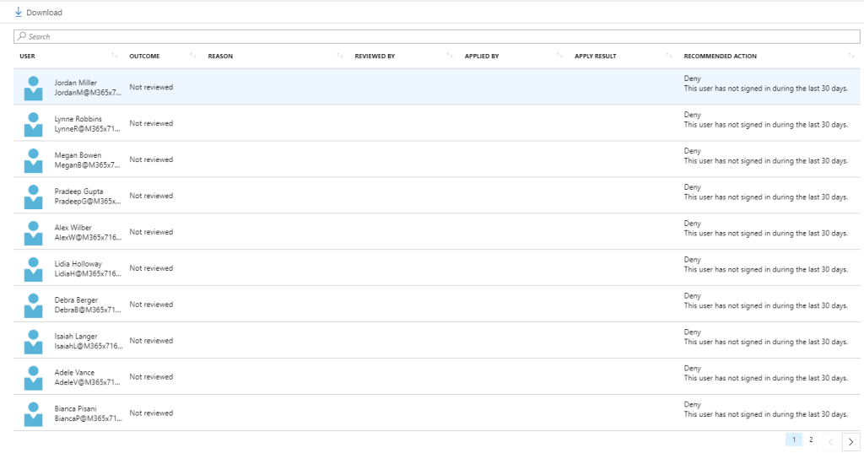Image resolution: width=864 pixels, height=464 pixels.
Task: Click the APPLIED BY column header
Action: point(482,57)
